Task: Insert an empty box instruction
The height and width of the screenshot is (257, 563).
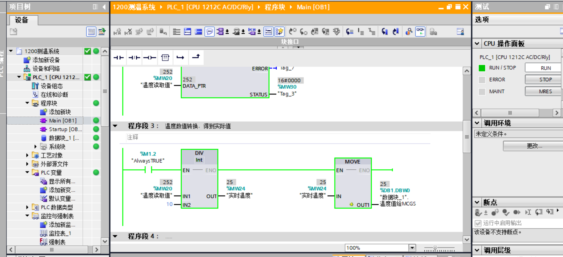Action: 165,57
